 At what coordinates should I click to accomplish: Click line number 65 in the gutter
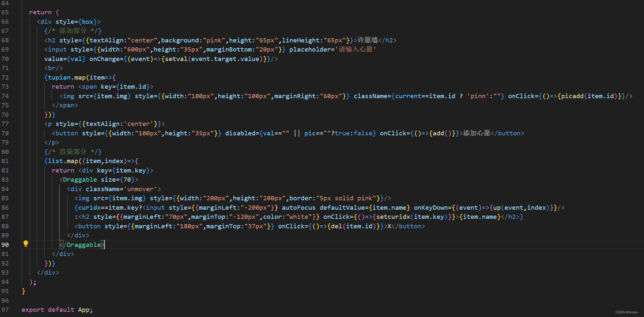[5, 12]
